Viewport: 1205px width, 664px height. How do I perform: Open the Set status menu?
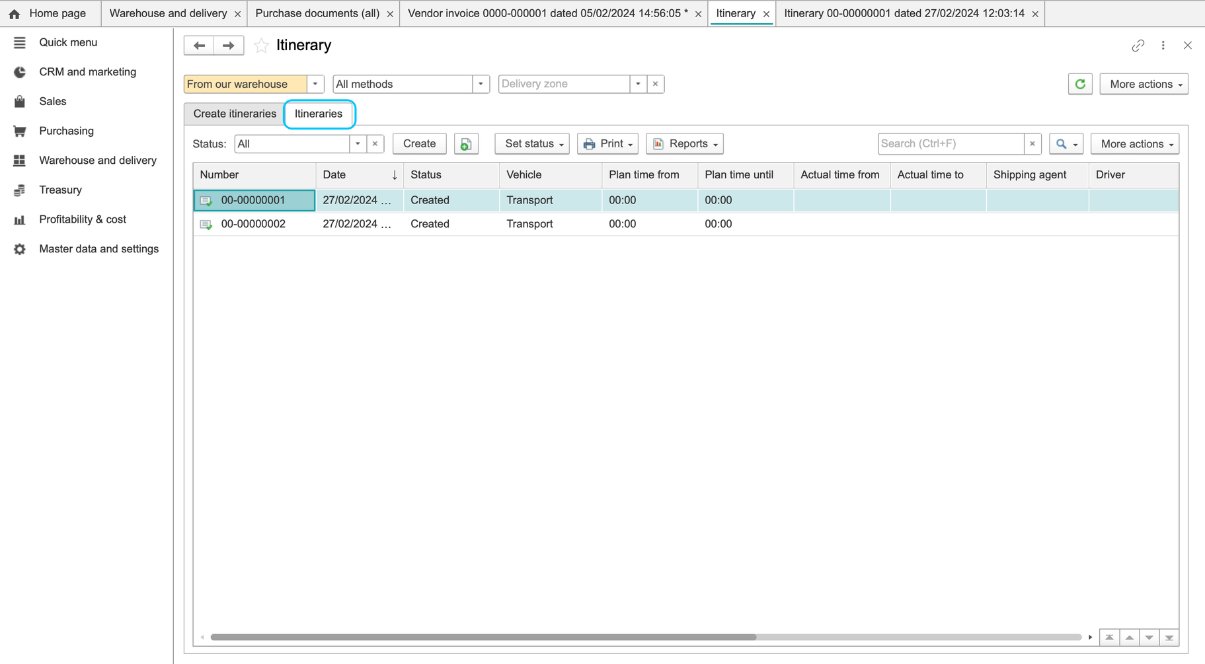click(x=532, y=144)
